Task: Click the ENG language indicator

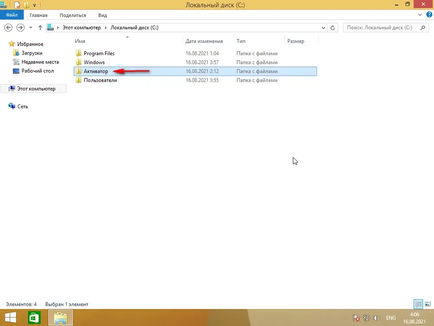Action: 391,318
